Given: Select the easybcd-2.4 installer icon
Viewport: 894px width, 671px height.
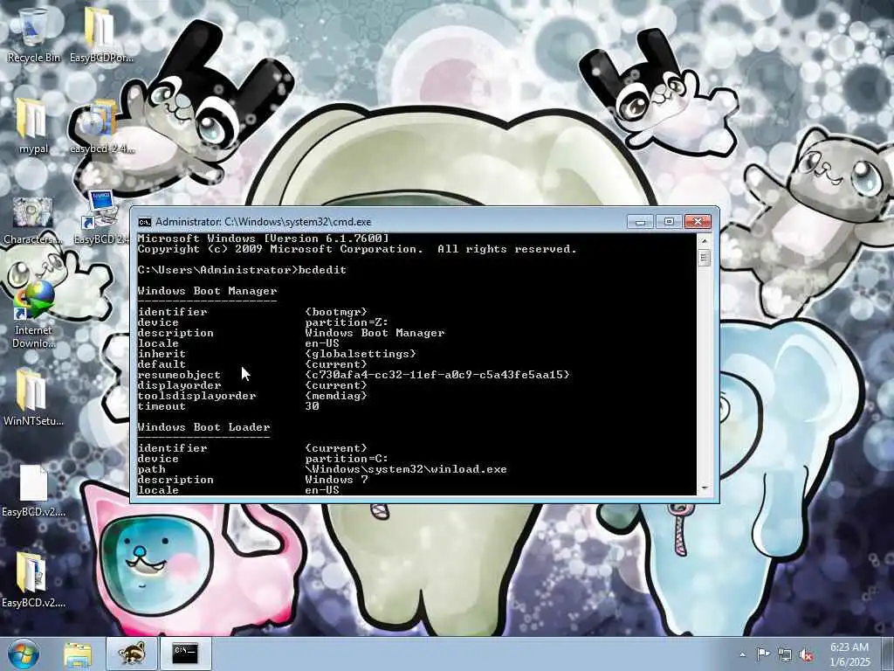Looking at the screenshot, I should click(101, 126).
